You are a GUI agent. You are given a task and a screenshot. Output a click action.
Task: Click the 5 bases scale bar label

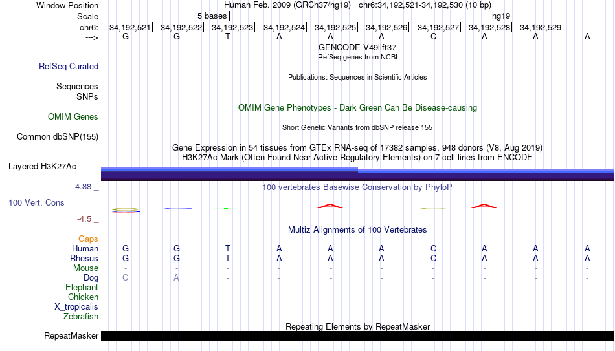(x=212, y=16)
